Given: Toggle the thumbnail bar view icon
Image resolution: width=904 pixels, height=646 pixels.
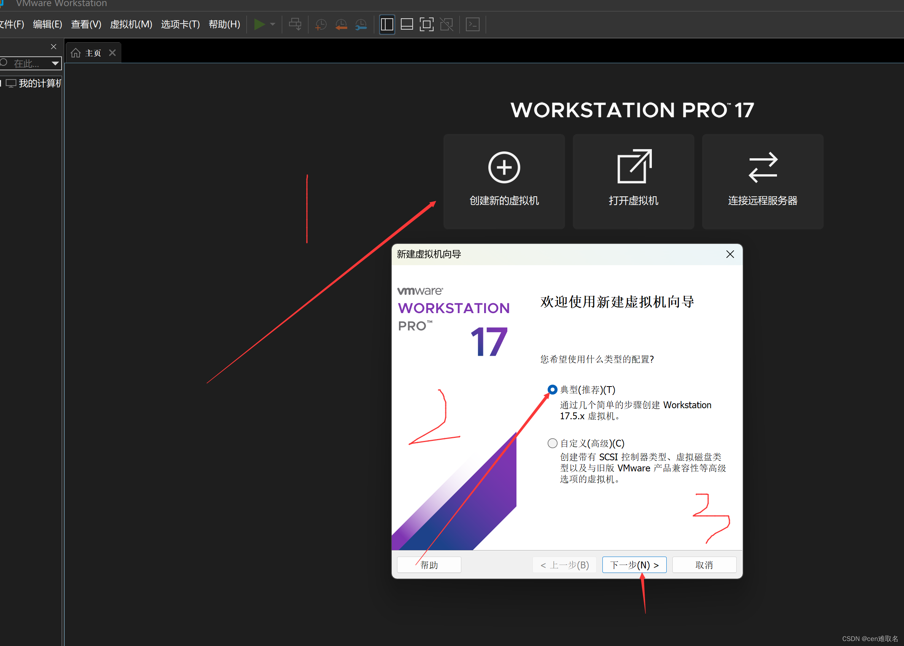Looking at the screenshot, I should tap(407, 25).
